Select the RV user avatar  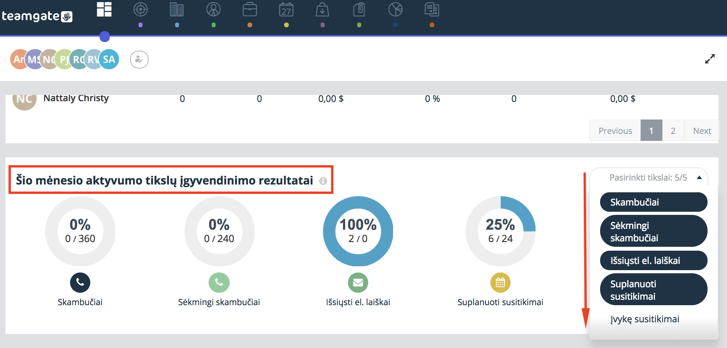click(93, 59)
